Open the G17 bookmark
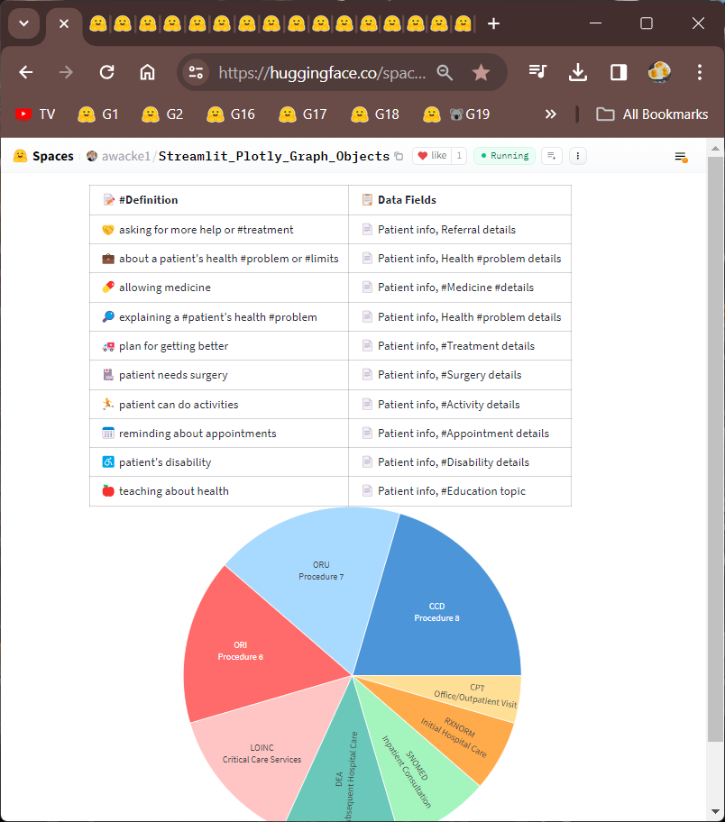 tap(302, 114)
